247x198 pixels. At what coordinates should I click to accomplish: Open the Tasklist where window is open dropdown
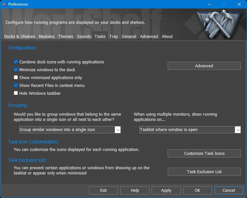[x=190, y=130]
